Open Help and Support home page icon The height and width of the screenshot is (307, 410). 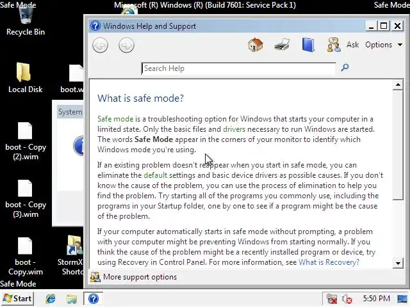pos(256,45)
